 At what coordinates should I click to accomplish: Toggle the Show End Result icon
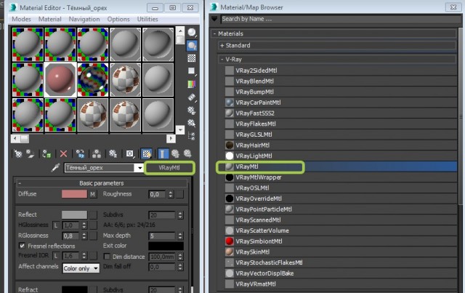163,153
